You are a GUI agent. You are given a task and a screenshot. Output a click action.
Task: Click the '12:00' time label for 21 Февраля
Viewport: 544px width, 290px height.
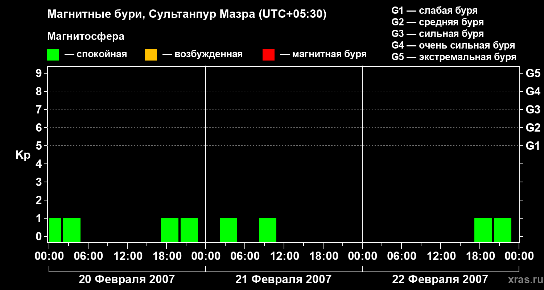(x=284, y=256)
